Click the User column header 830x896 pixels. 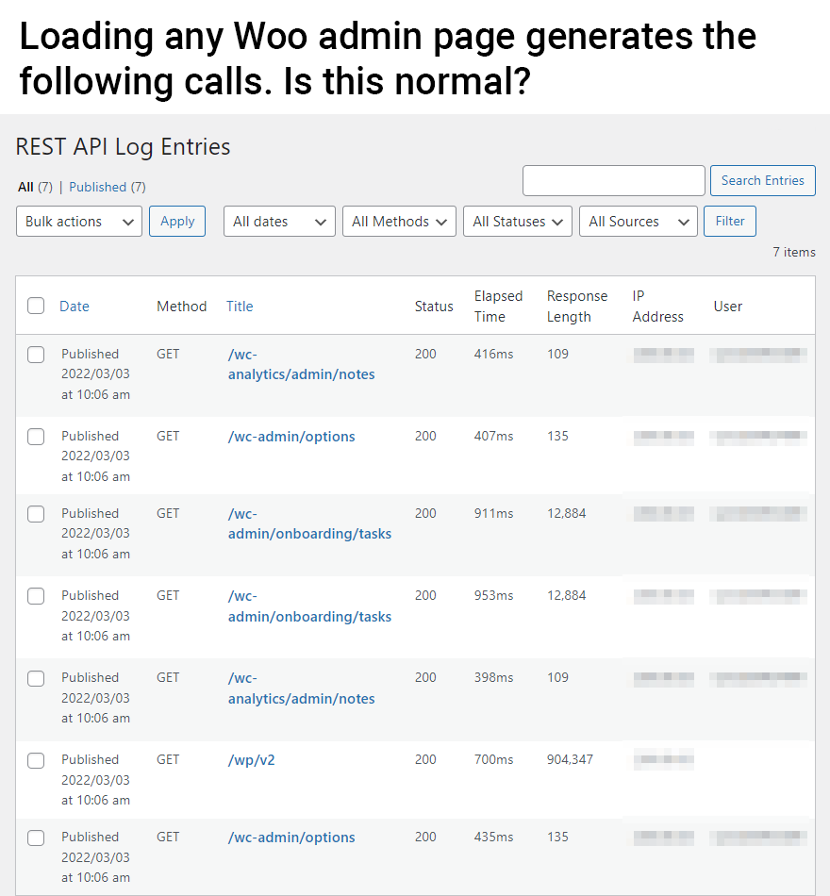pos(728,307)
